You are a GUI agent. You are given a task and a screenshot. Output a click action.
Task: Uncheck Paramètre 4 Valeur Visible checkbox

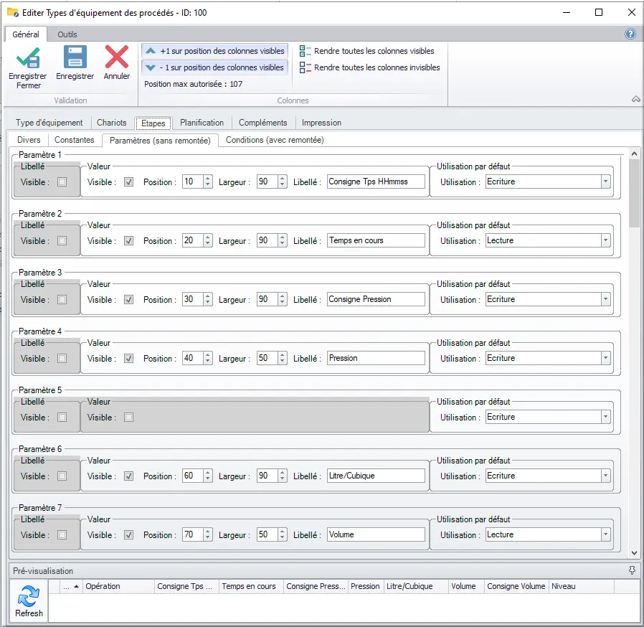(x=128, y=358)
